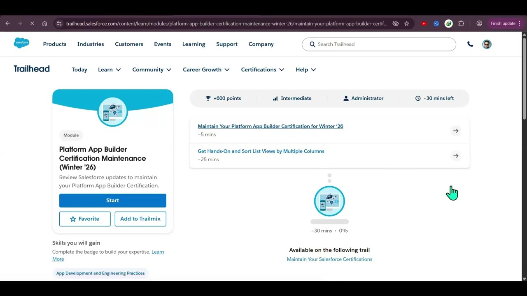
Task: Click the browser forward arrow
Action: (x=20, y=23)
